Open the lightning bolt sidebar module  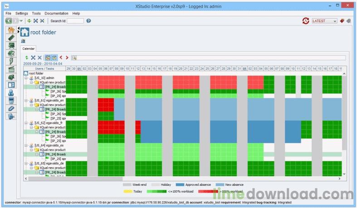(x=11, y=61)
